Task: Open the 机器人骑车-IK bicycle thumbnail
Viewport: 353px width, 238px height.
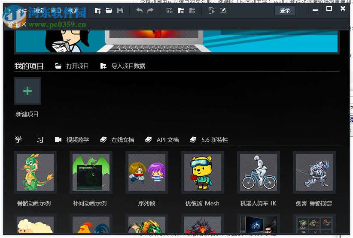Action: [x=259, y=172]
